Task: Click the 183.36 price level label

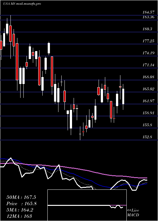Action: tap(148, 17)
